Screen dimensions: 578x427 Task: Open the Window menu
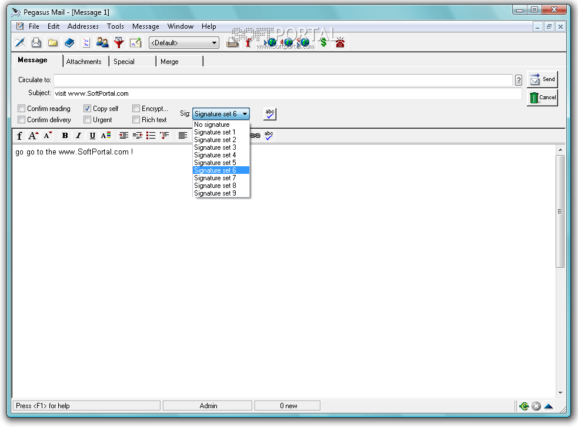[x=181, y=26]
